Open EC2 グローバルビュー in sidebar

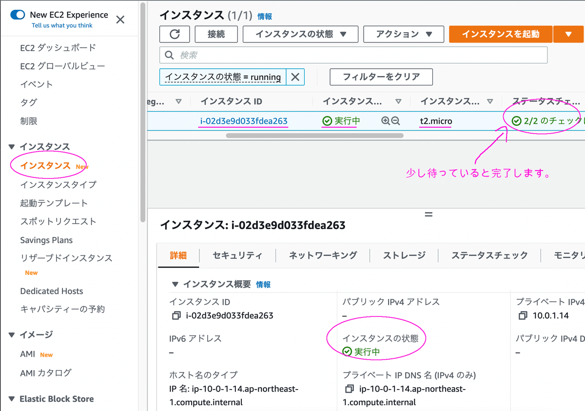click(x=62, y=66)
